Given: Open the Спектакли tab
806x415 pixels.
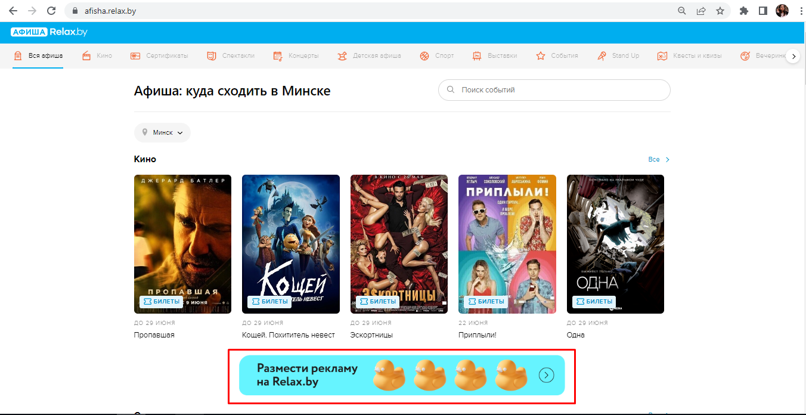Looking at the screenshot, I should pos(231,55).
